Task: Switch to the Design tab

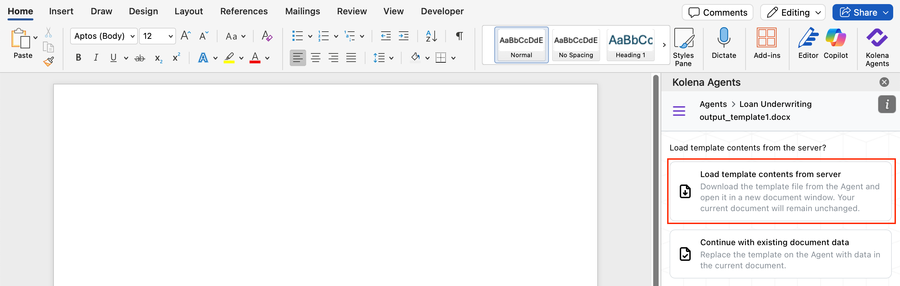Action: pos(143,12)
